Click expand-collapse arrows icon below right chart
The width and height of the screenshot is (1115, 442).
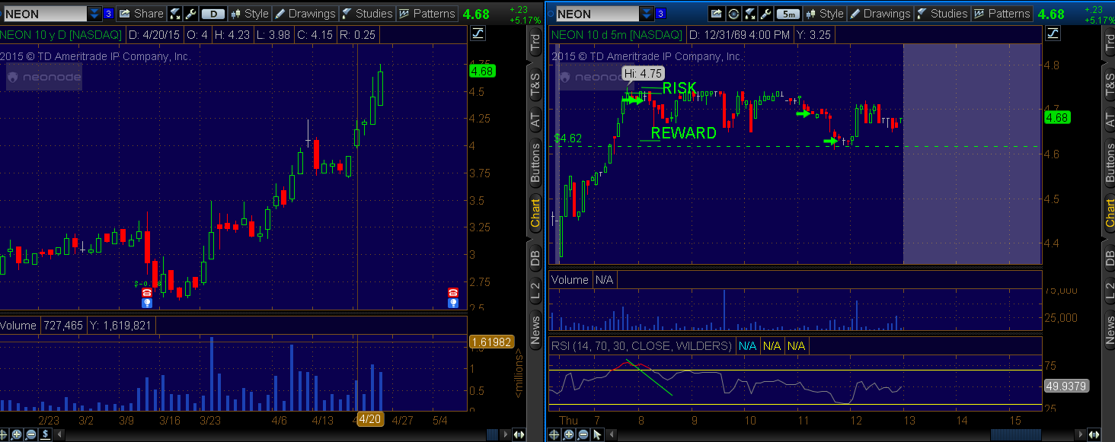(1095, 434)
